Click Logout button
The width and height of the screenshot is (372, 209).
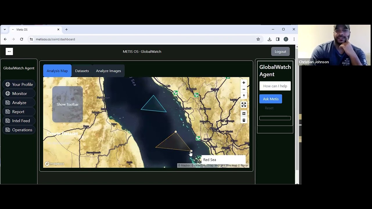tap(280, 51)
